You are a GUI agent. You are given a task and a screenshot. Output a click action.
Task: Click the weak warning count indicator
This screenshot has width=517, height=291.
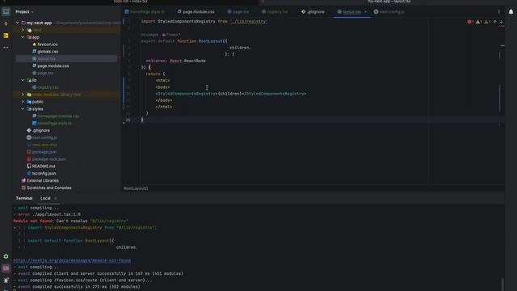point(487,22)
